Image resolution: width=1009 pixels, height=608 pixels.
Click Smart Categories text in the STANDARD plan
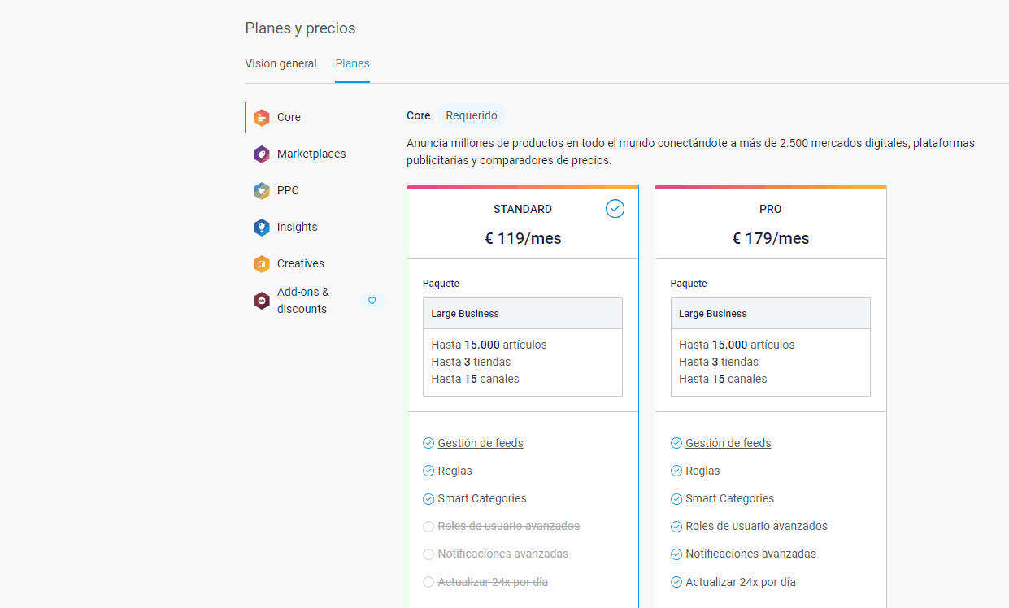[482, 498]
